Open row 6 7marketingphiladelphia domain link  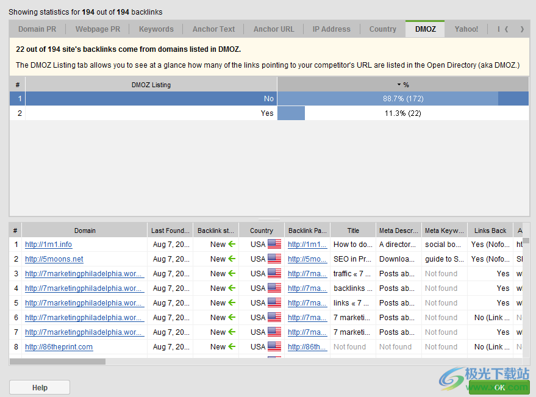pos(84,318)
